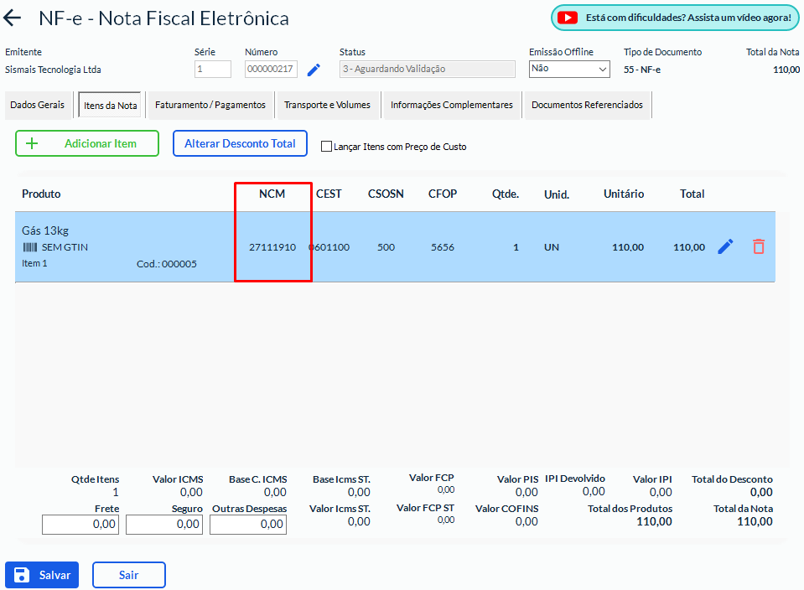Screen dimensions: 804x590
Task: Focus the Seguro value field
Action: point(164,525)
